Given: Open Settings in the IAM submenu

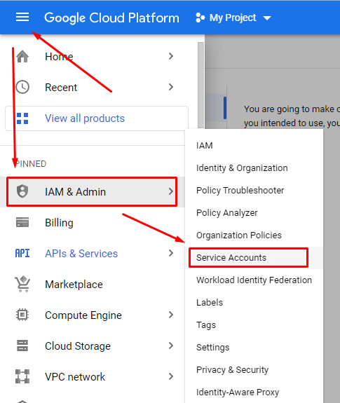Looking at the screenshot, I should click(x=254, y=347).
